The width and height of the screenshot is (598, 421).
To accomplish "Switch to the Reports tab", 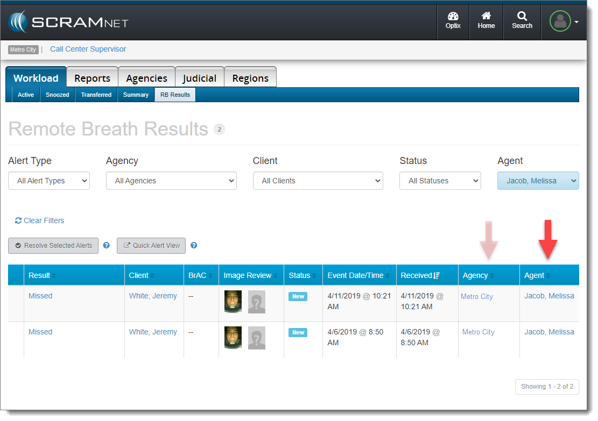I will click(92, 78).
